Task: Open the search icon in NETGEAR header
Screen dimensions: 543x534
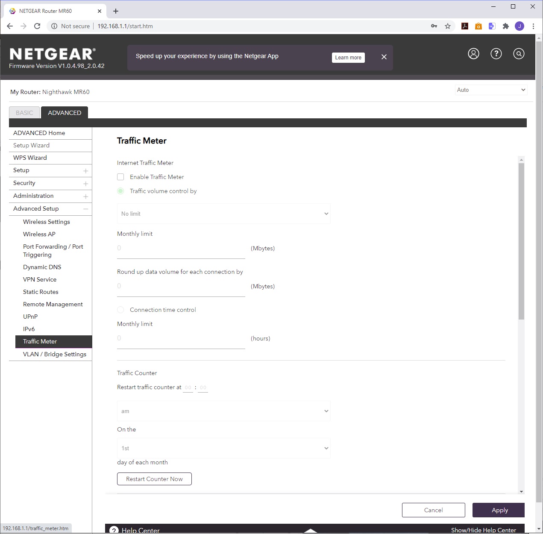Action: 519,53
